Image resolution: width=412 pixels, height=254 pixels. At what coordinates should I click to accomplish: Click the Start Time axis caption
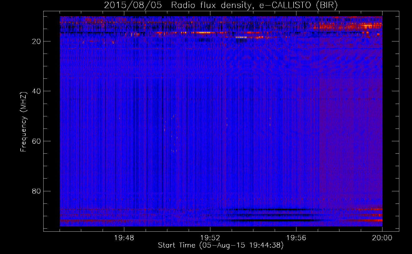pyautogui.click(x=221, y=245)
